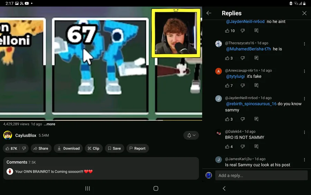
Task: Like the video with 87K likes
Action: [x=11, y=149]
